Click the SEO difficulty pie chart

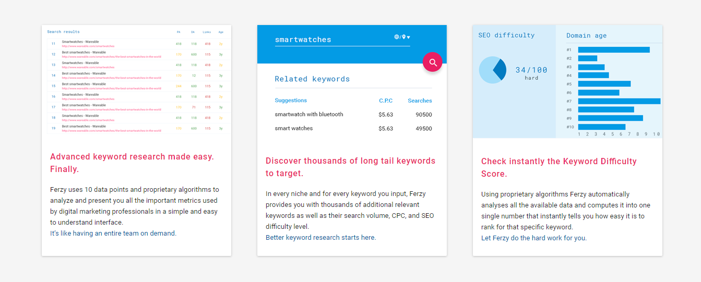(x=492, y=70)
